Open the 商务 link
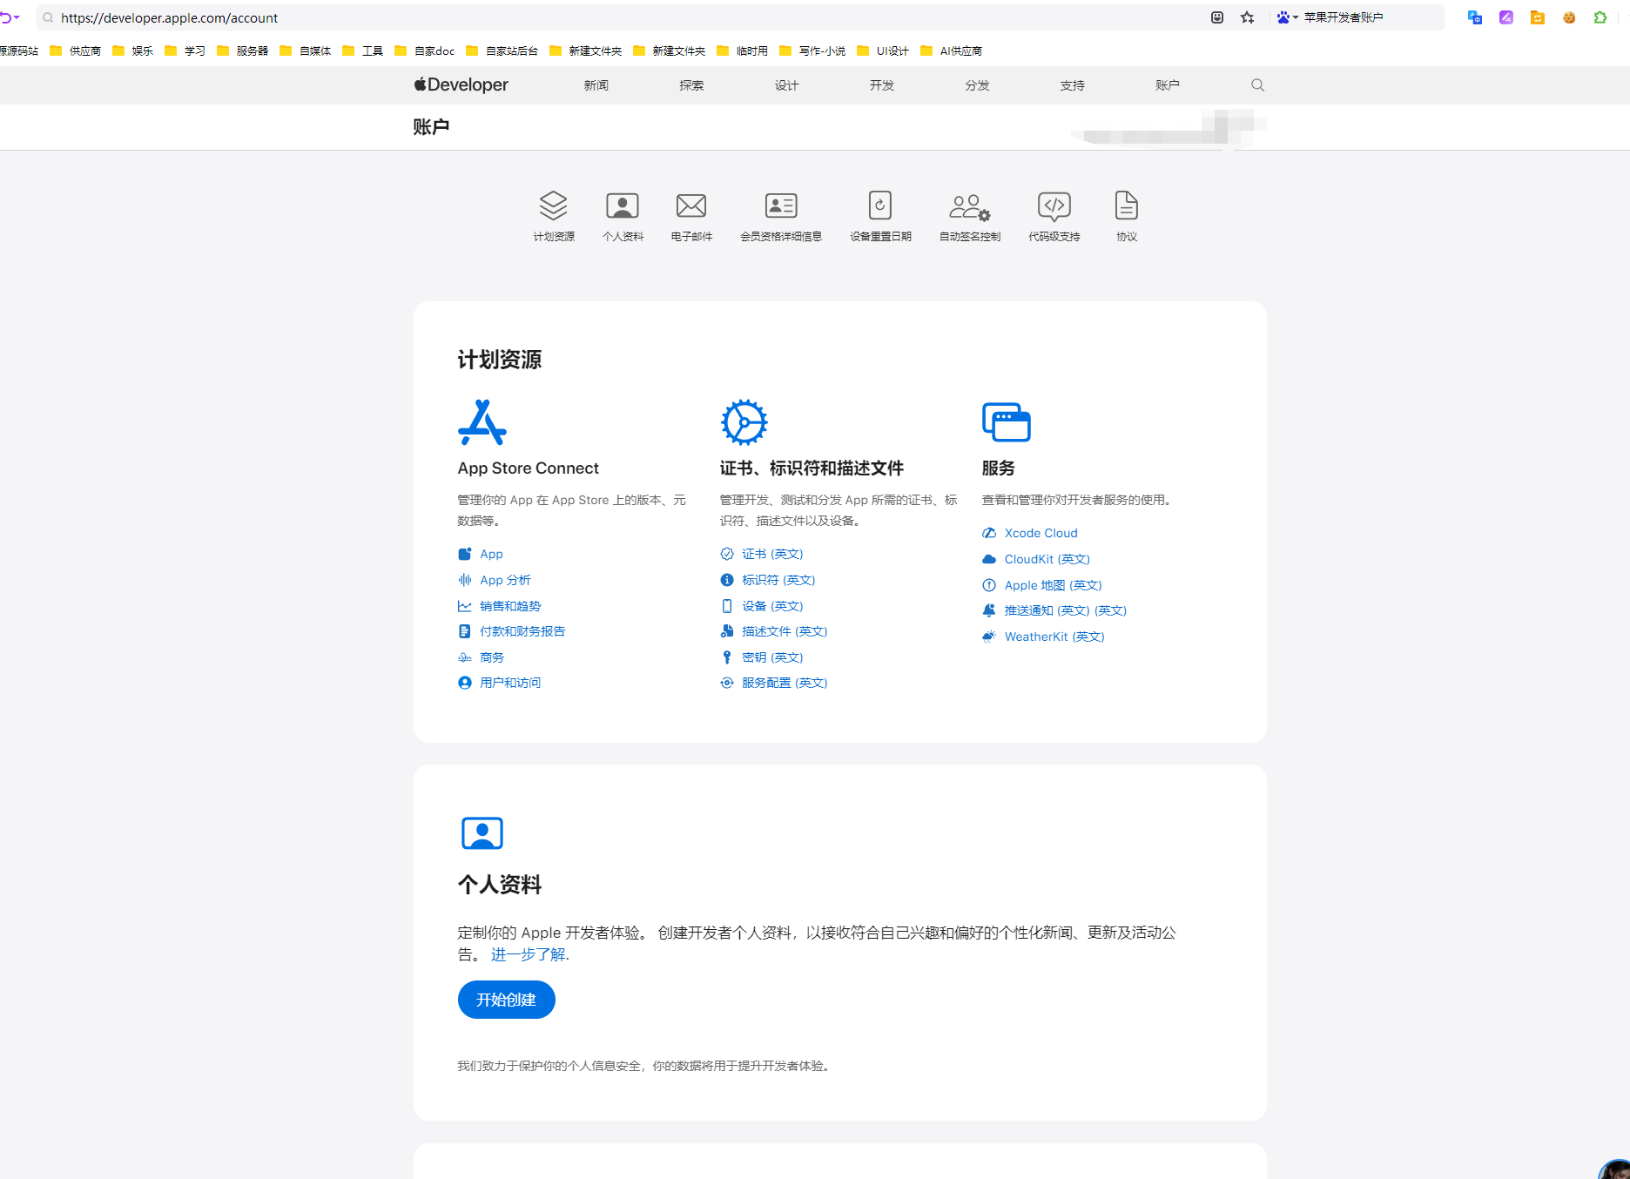This screenshot has width=1630, height=1179. pyautogui.click(x=492, y=657)
